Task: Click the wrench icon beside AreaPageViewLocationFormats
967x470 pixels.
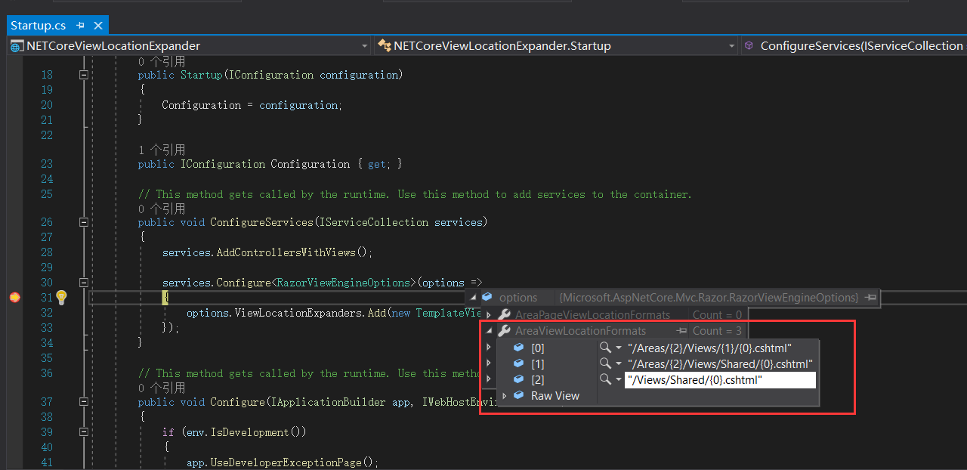Action: click(x=505, y=314)
